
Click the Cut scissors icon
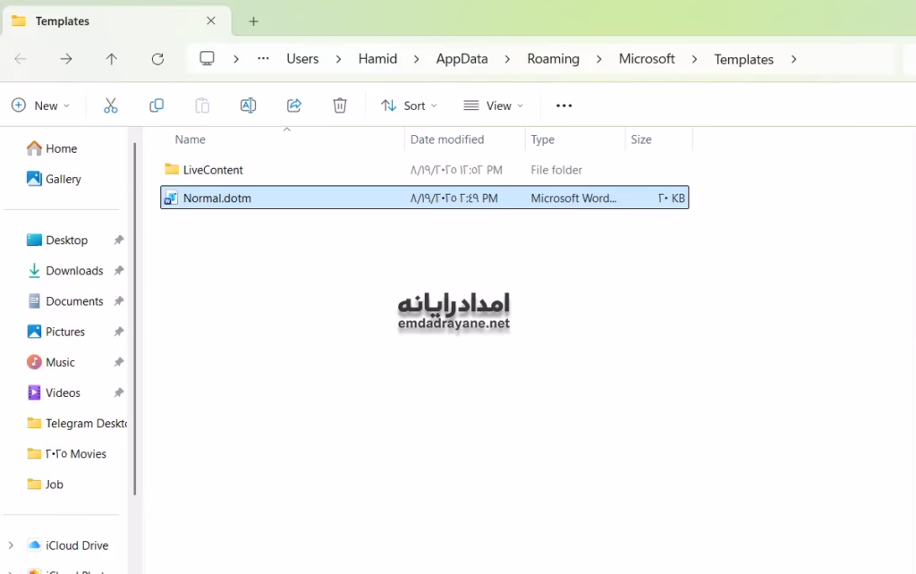click(x=111, y=106)
